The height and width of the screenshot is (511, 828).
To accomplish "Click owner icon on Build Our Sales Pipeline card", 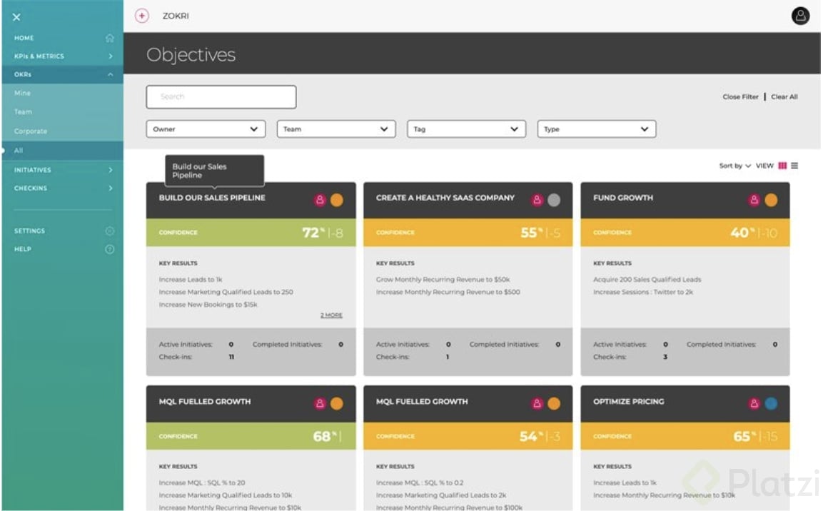I will (x=320, y=200).
